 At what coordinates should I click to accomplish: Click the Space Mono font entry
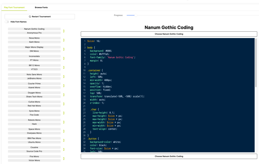(34, 129)
